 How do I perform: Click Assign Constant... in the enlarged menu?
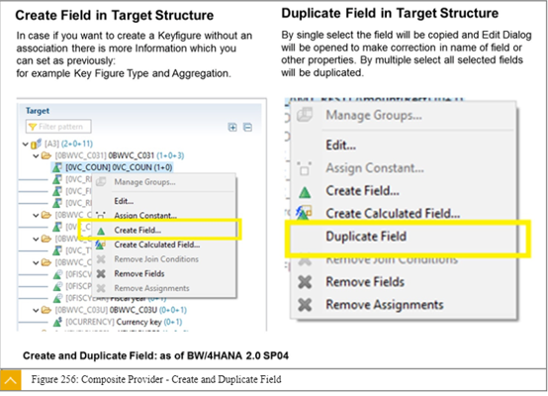[x=375, y=168]
